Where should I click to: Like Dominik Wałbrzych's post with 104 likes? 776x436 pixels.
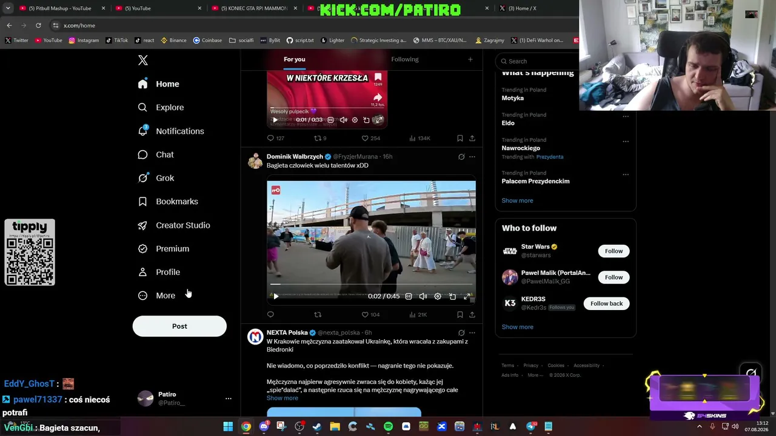click(x=370, y=314)
